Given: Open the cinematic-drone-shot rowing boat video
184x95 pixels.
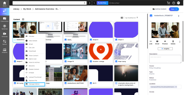Looking at the screenshot, I should (x=126, y=73).
